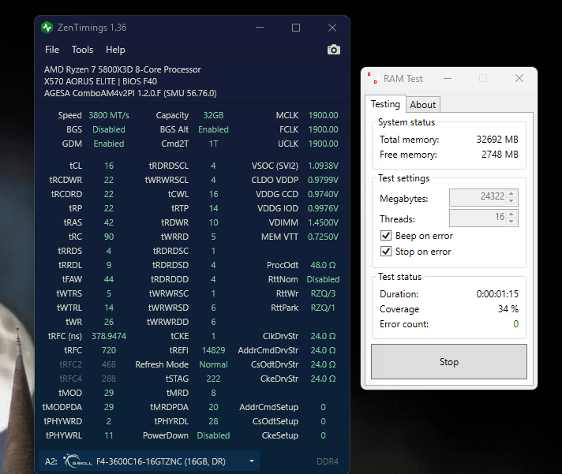Click the AMD Ryzen 7 5800X3D processor name
562x474 pixels.
pos(122,69)
